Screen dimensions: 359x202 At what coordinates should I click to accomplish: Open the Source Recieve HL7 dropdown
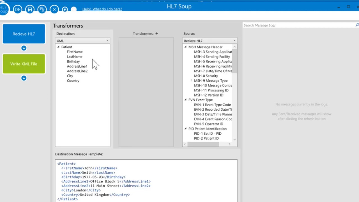click(x=210, y=41)
